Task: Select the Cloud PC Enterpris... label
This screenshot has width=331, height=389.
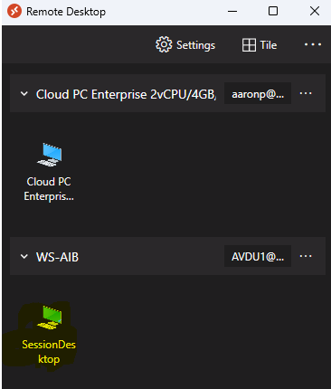Action: (49, 189)
